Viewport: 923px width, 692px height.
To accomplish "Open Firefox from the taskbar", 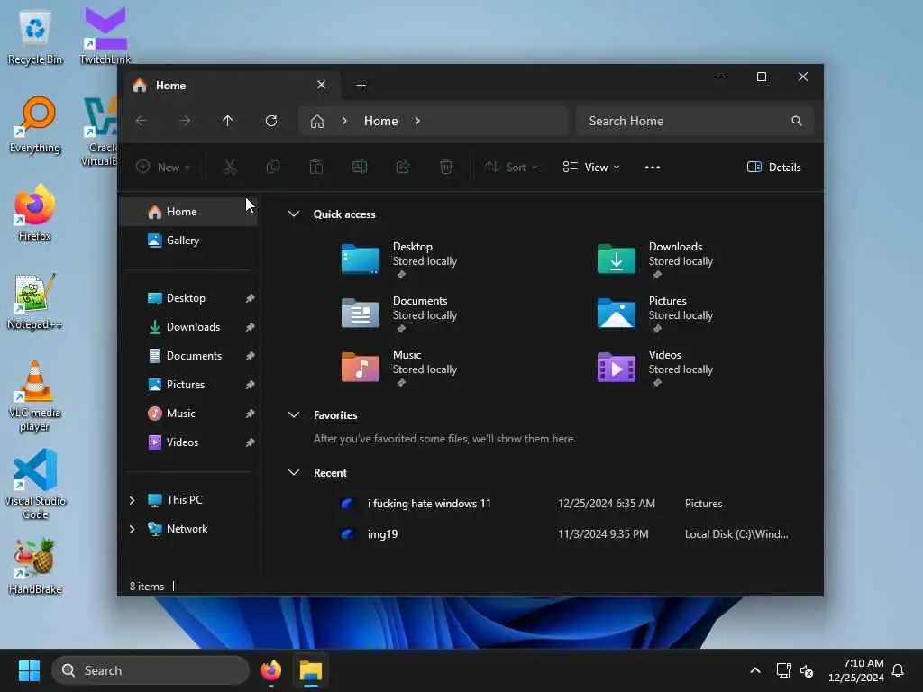I will click(x=271, y=670).
